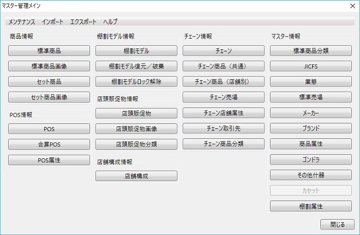Click 棚割モデルロック解除 button

(x=136, y=82)
